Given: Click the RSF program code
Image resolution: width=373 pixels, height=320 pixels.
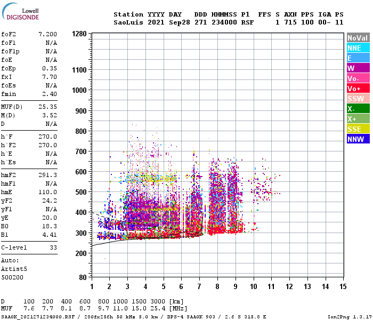Looking at the screenshot, I should 247,22.
